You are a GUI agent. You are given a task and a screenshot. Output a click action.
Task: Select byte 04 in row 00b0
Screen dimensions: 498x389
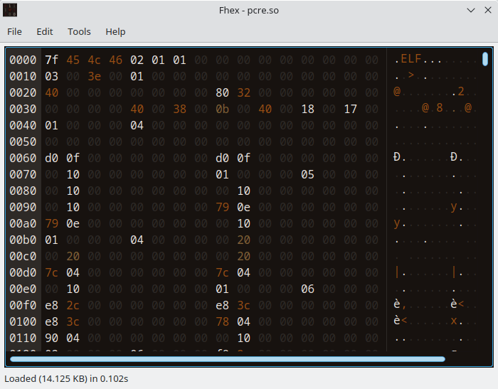137,240
